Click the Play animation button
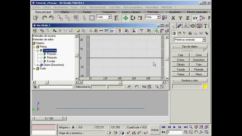The height and width of the screenshot is (136, 242). click(x=174, y=127)
